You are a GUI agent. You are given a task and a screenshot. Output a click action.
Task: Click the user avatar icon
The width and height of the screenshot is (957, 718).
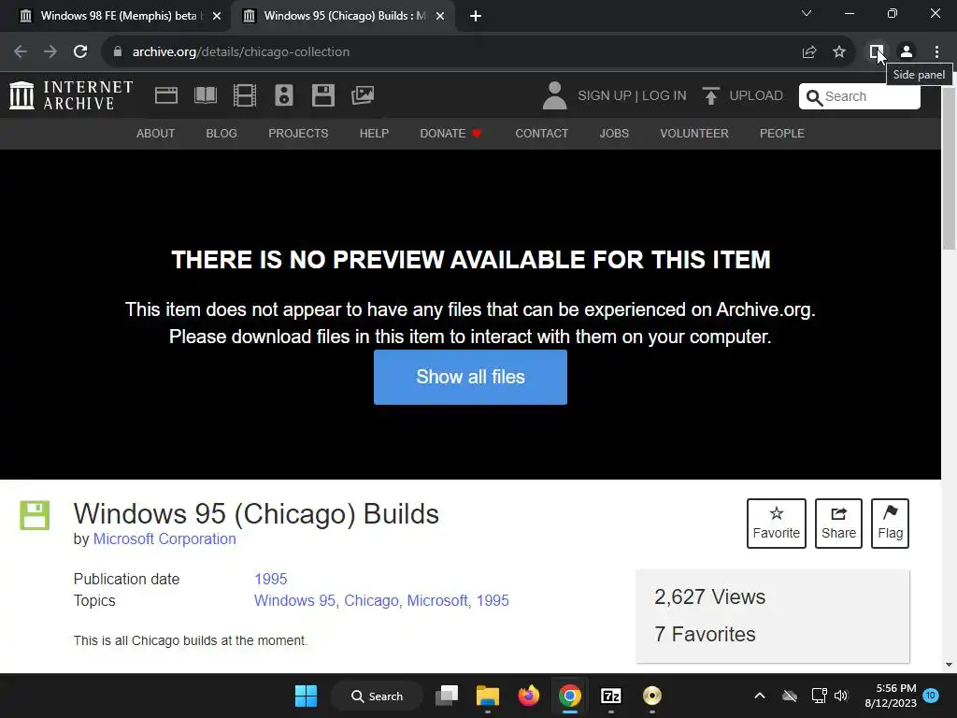(x=554, y=96)
